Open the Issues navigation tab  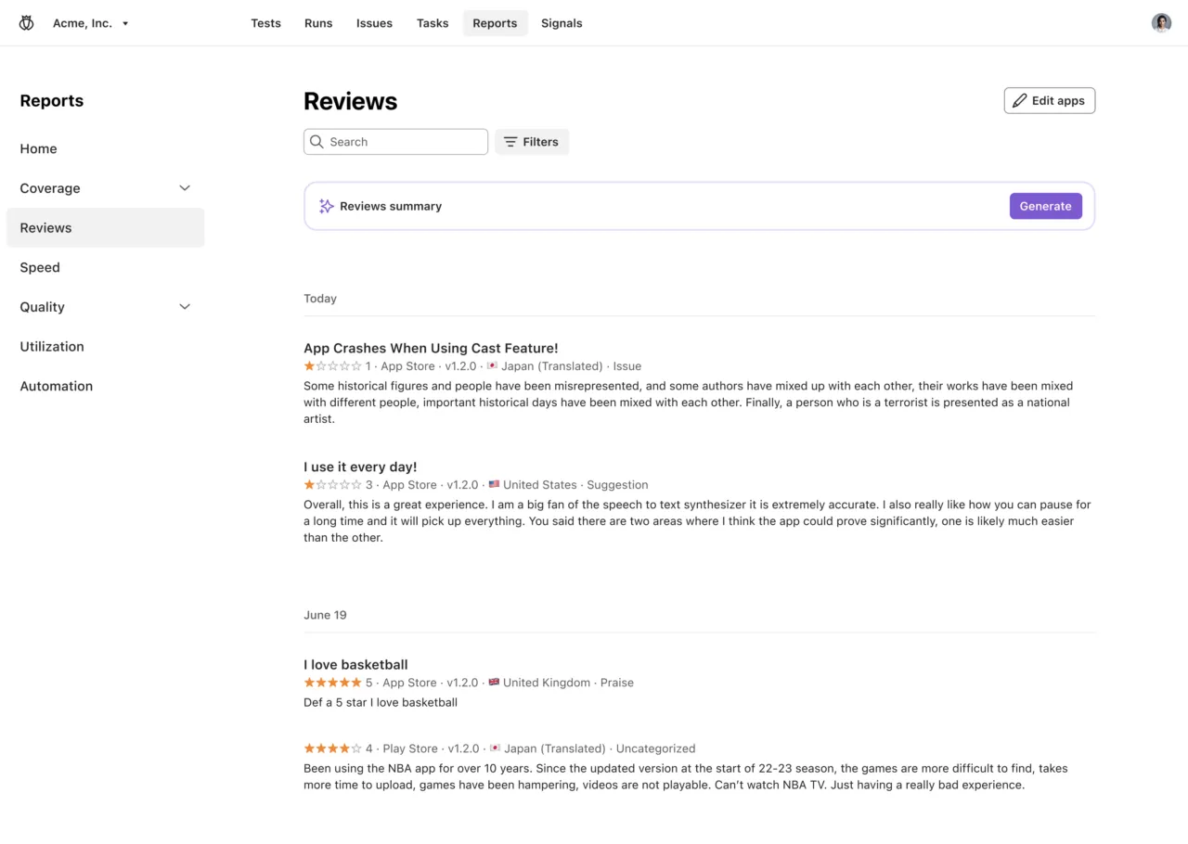pyautogui.click(x=374, y=23)
